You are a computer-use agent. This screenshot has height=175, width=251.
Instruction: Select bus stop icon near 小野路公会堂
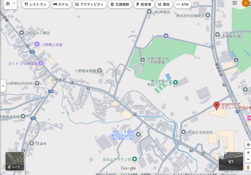(28, 46)
